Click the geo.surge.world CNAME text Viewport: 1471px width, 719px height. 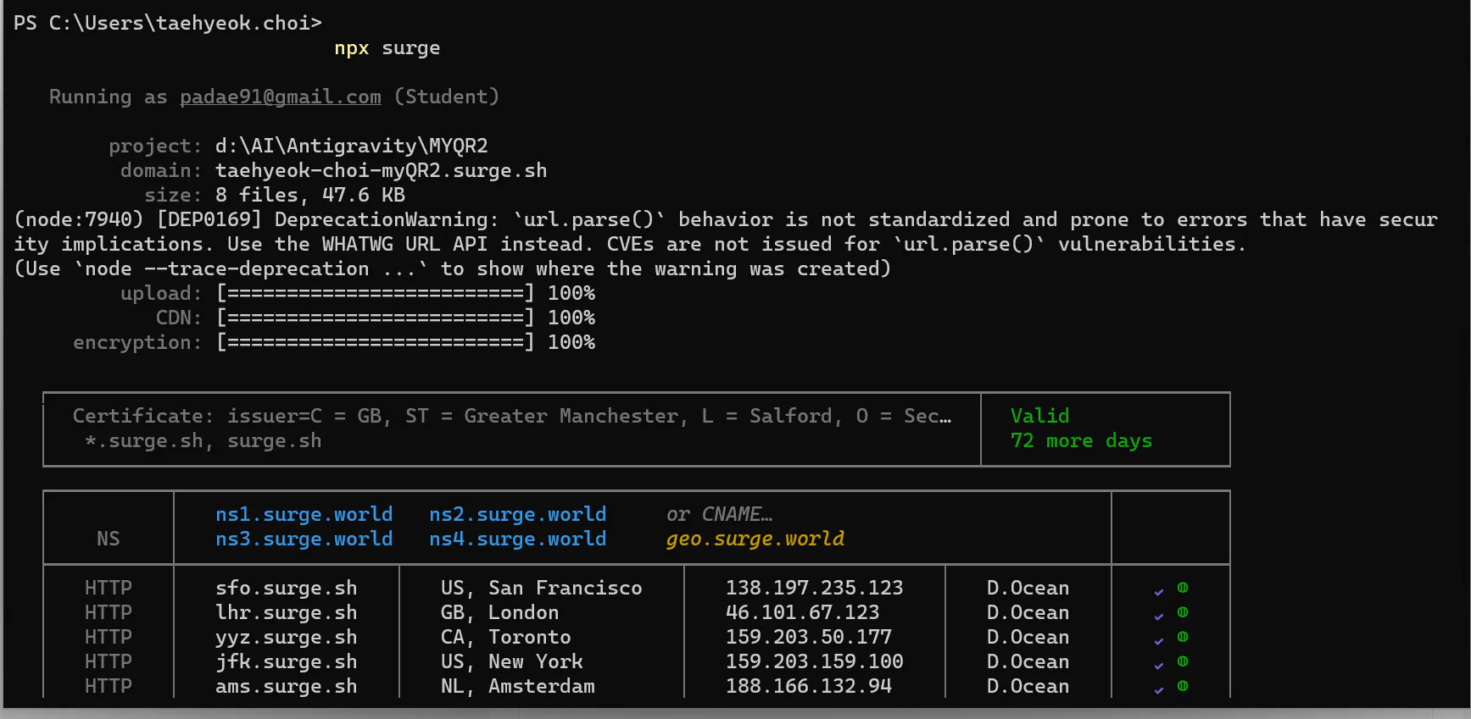(755, 539)
